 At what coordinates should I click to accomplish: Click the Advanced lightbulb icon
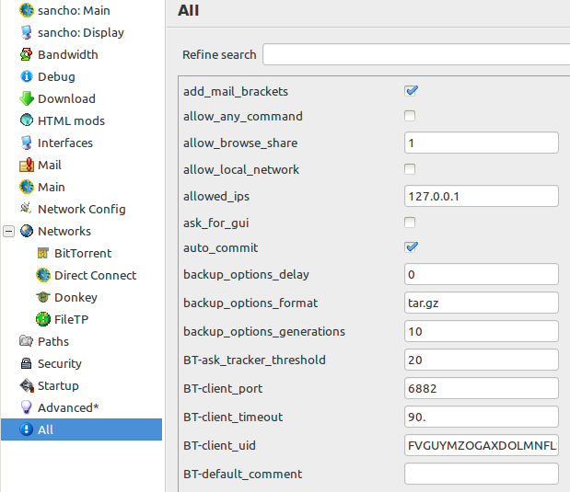(x=26, y=407)
